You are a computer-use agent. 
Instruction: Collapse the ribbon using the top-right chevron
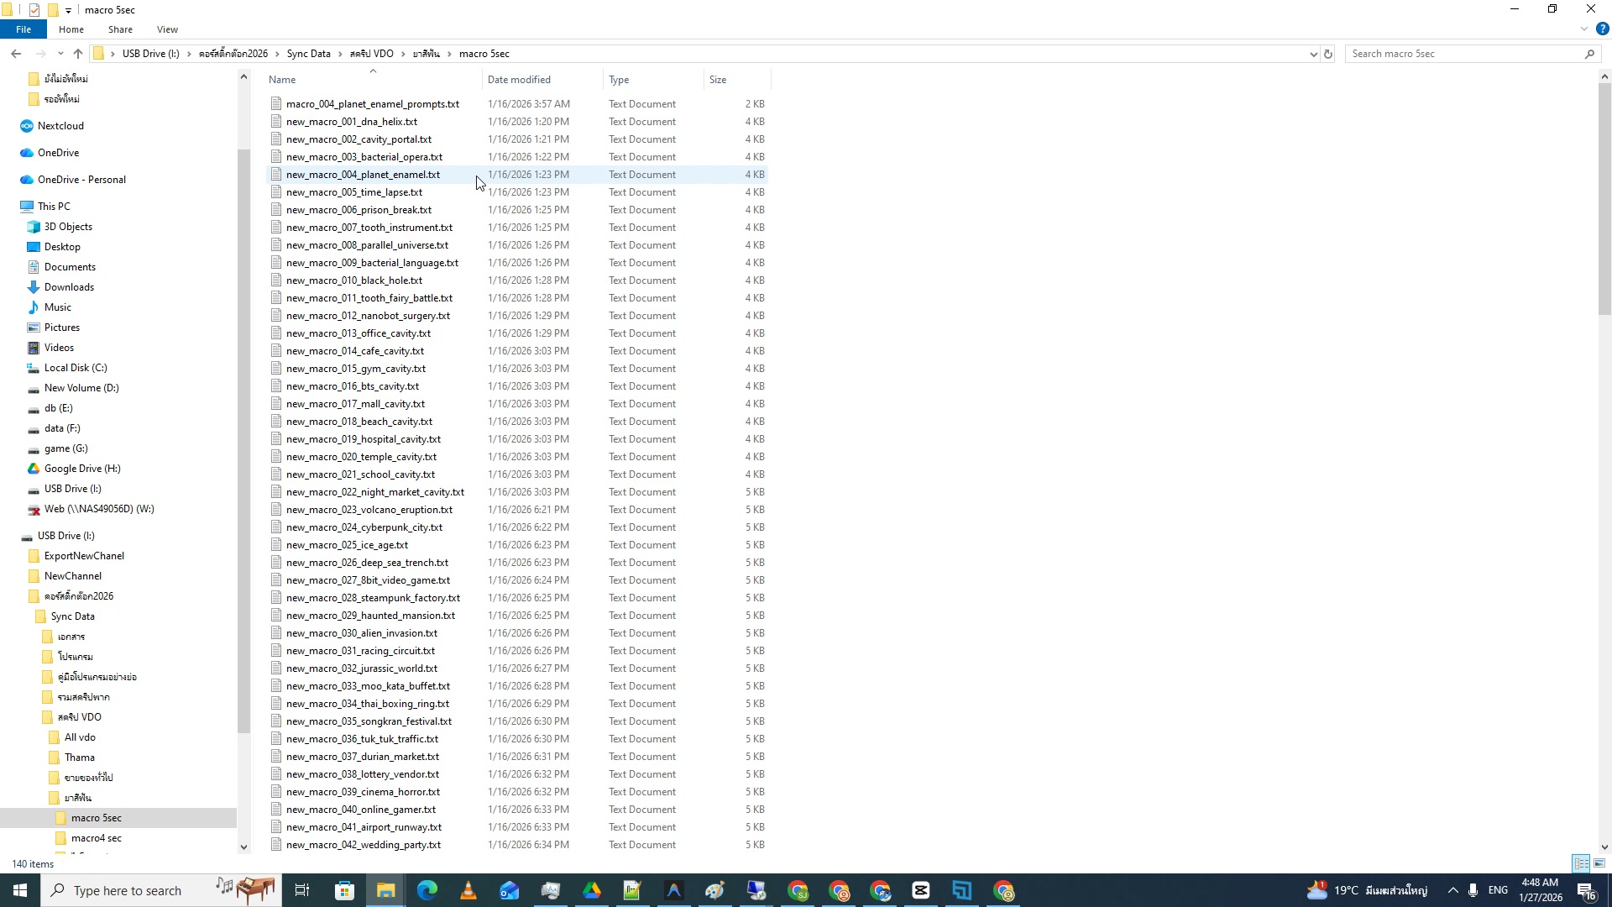coord(1583,29)
